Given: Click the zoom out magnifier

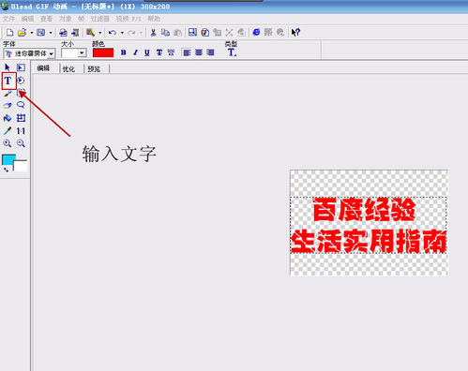Looking at the screenshot, I should tap(21, 143).
